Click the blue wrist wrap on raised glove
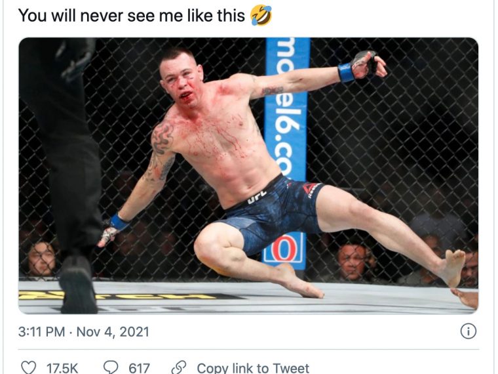 point(345,72)
